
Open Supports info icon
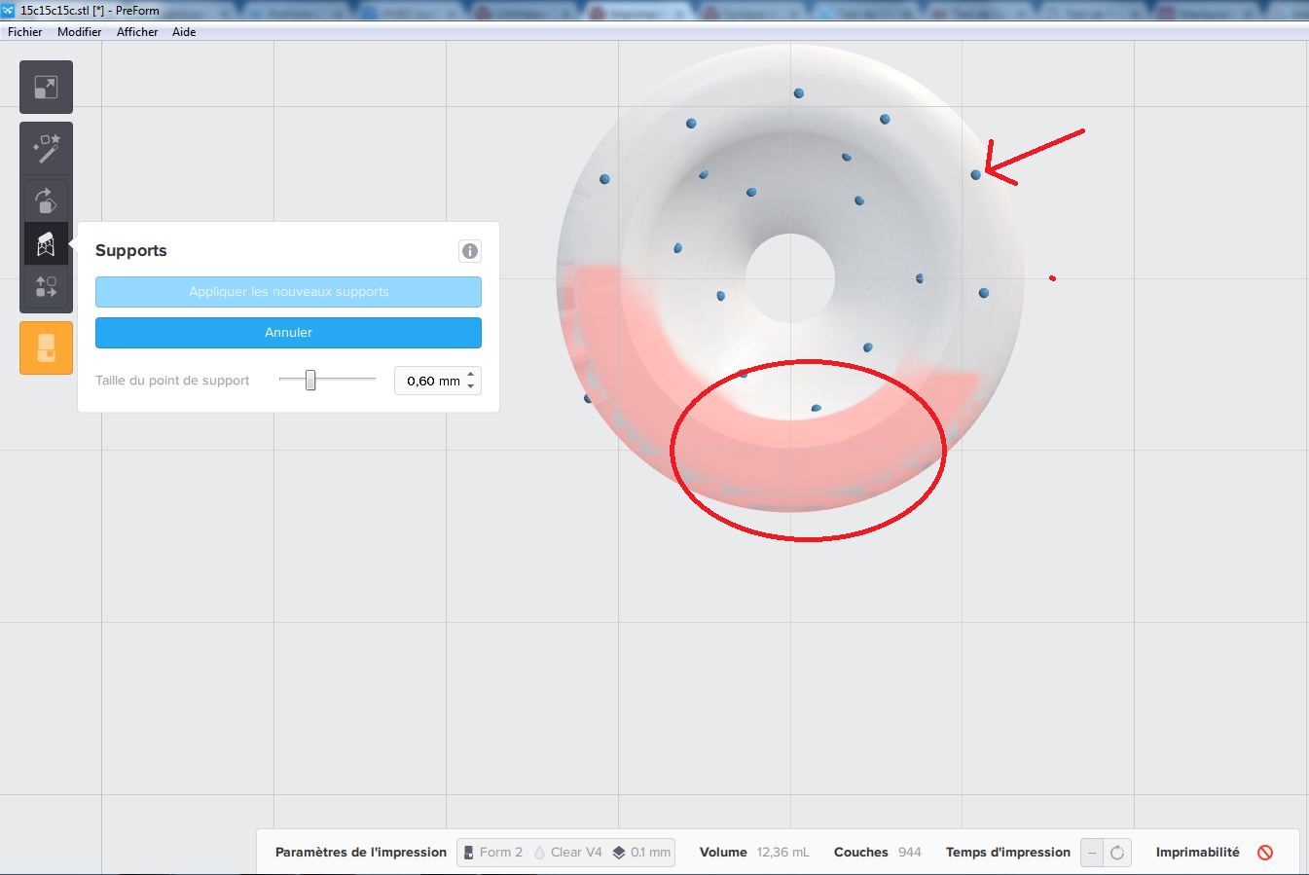click(x=469, y=251)
